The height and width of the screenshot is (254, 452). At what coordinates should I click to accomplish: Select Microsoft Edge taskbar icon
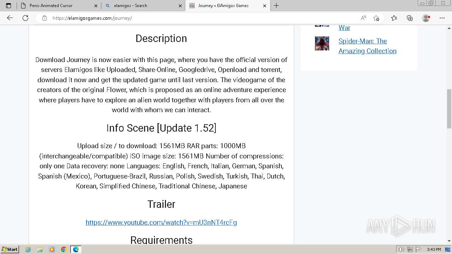coord(76,249)
